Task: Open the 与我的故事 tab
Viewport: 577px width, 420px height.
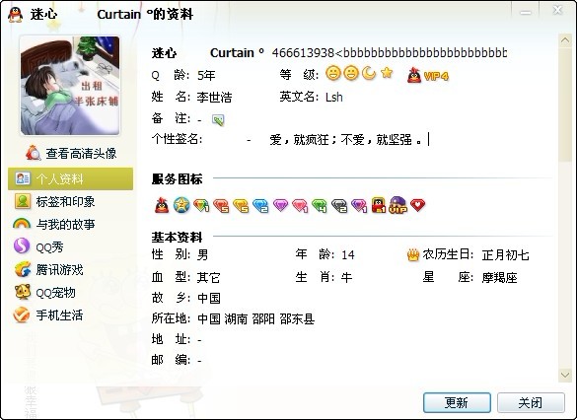Action: (x=70, y=224)
